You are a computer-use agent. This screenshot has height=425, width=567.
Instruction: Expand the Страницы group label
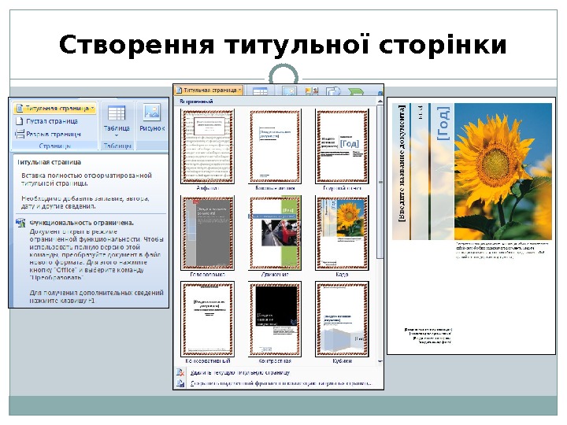(x=55, y=146)
